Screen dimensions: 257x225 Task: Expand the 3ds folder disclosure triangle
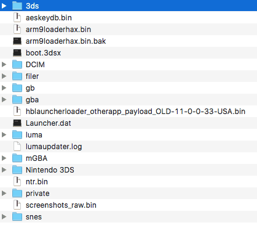(4, 6)
